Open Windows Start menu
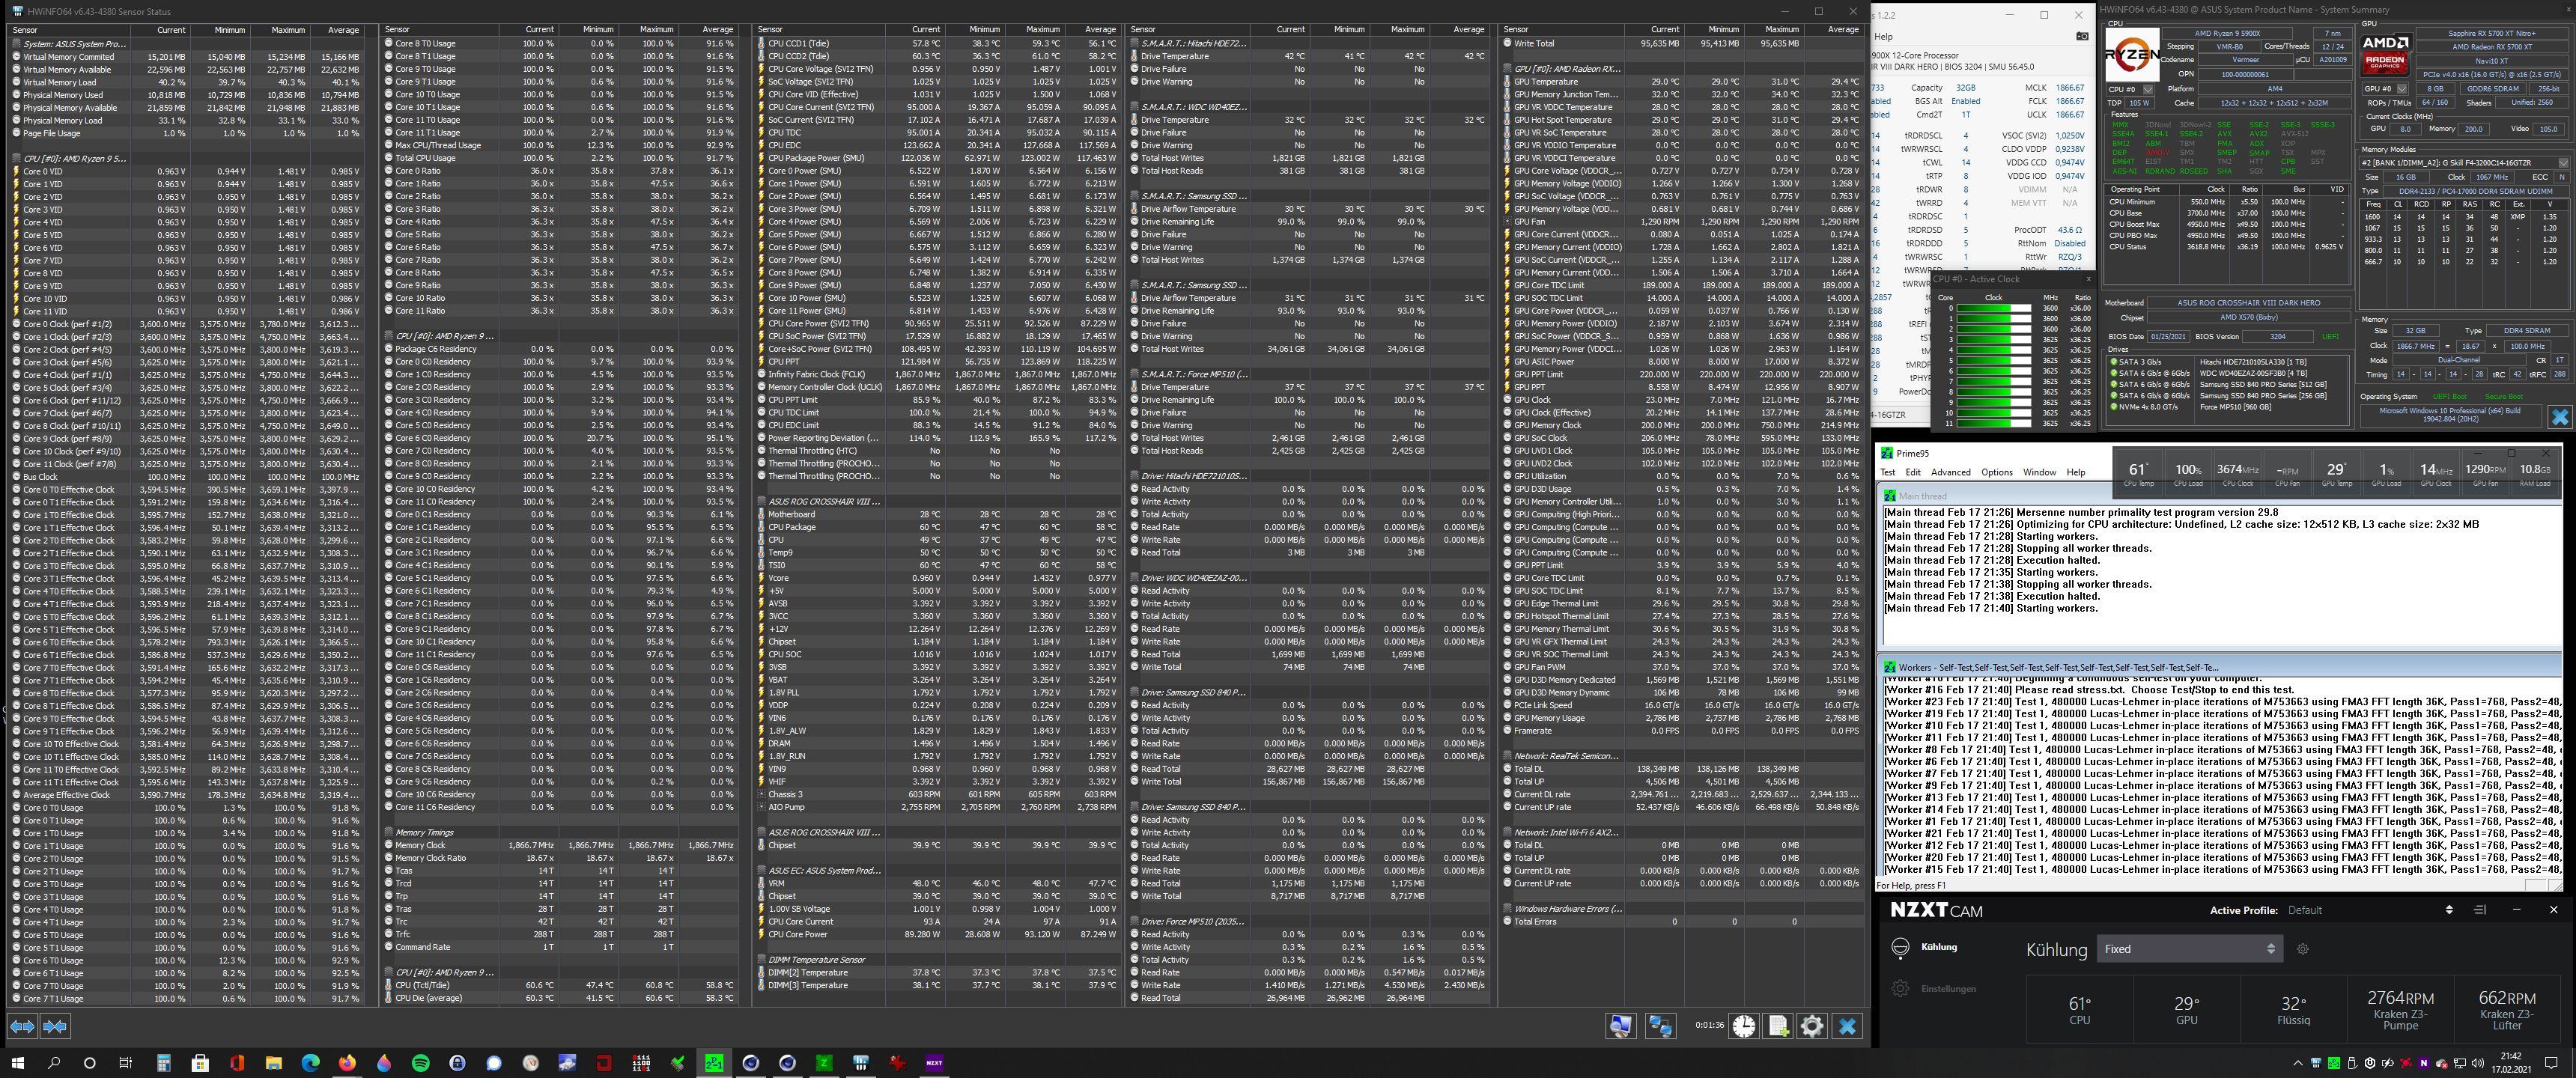2576x1078 pixels. [17, 1063]
